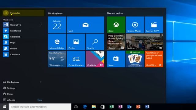Open File Explorer taskbar icon
Viewport: 196px width, 110px height.
click(x=94, y=107)
